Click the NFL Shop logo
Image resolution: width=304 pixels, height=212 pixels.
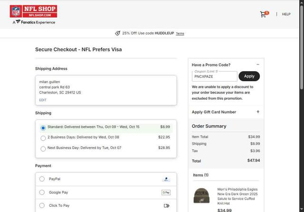(33, 11)
